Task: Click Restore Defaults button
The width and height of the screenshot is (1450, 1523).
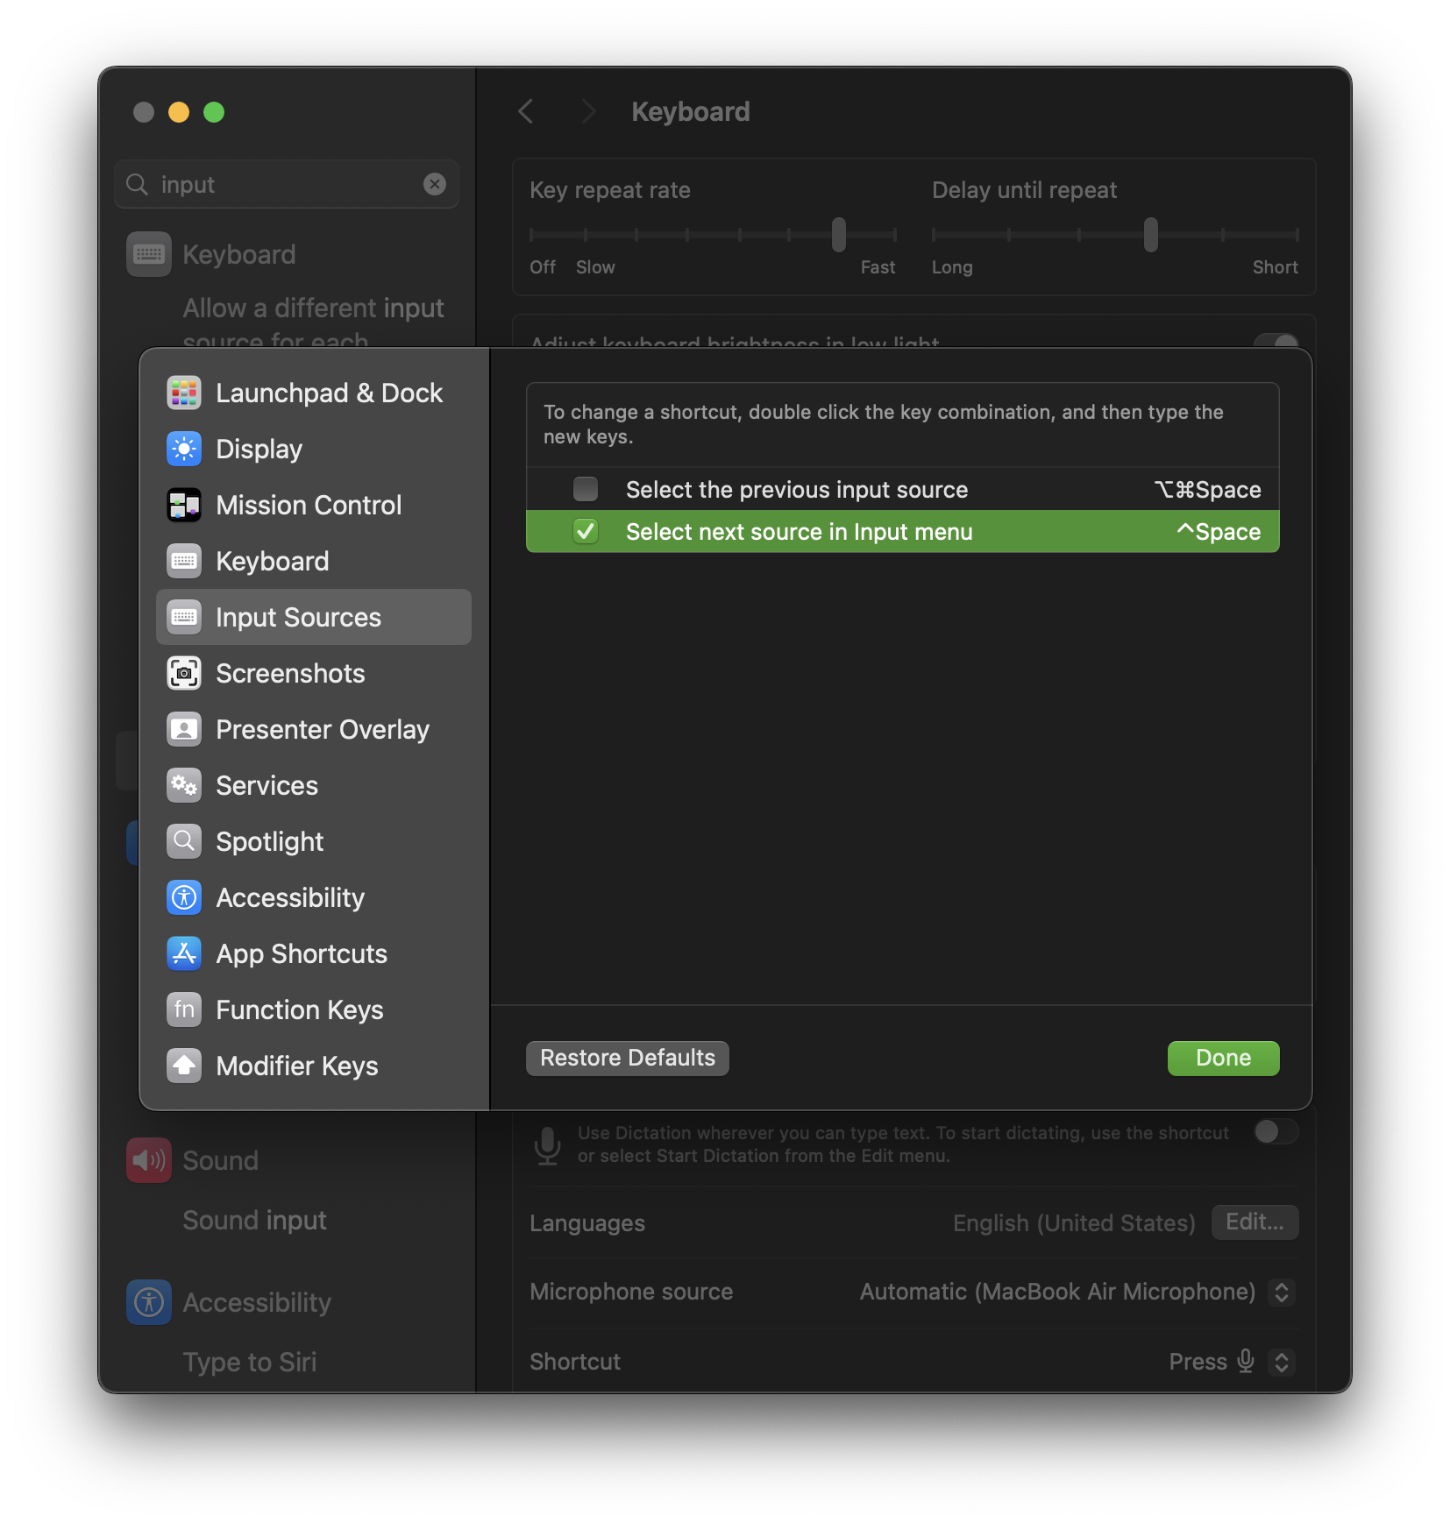Action: (x=628, y=1058)
